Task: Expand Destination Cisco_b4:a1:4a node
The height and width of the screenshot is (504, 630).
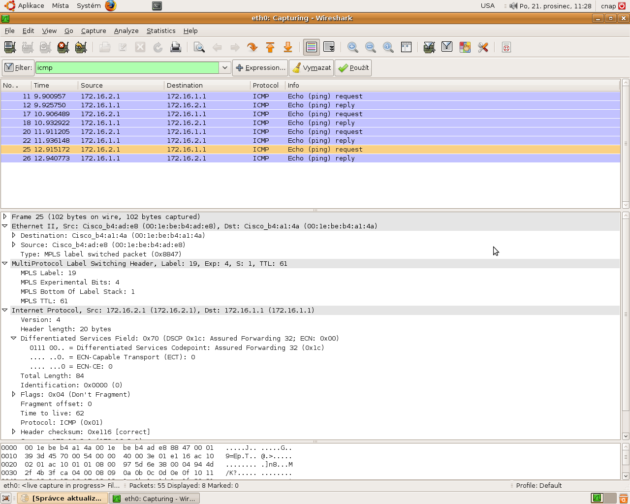Action: pos(14,235)
